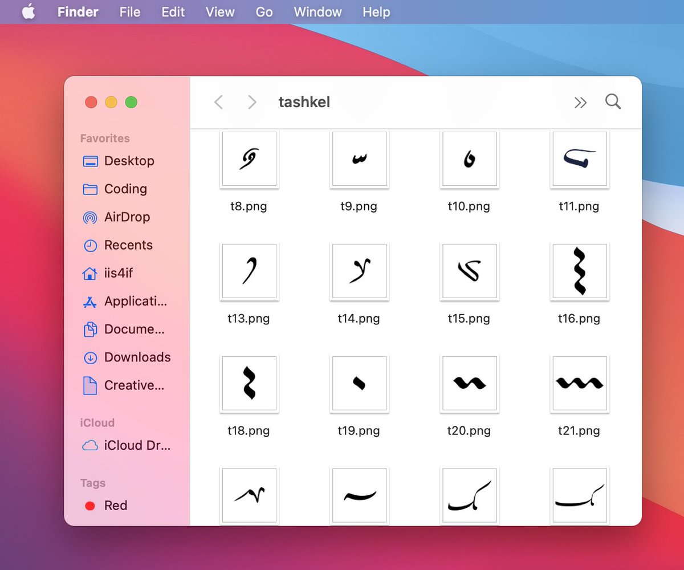Click the Downloads arrow icon

coord(90,357)
